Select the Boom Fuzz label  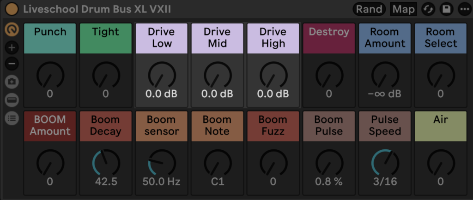click(273, 126)
